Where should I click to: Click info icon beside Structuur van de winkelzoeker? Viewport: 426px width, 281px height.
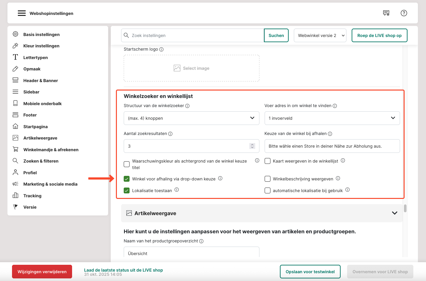tap(187, 106)
